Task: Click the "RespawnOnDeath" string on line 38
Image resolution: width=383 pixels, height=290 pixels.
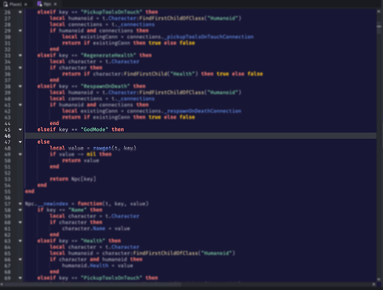Action: click(x=105, y=86)
